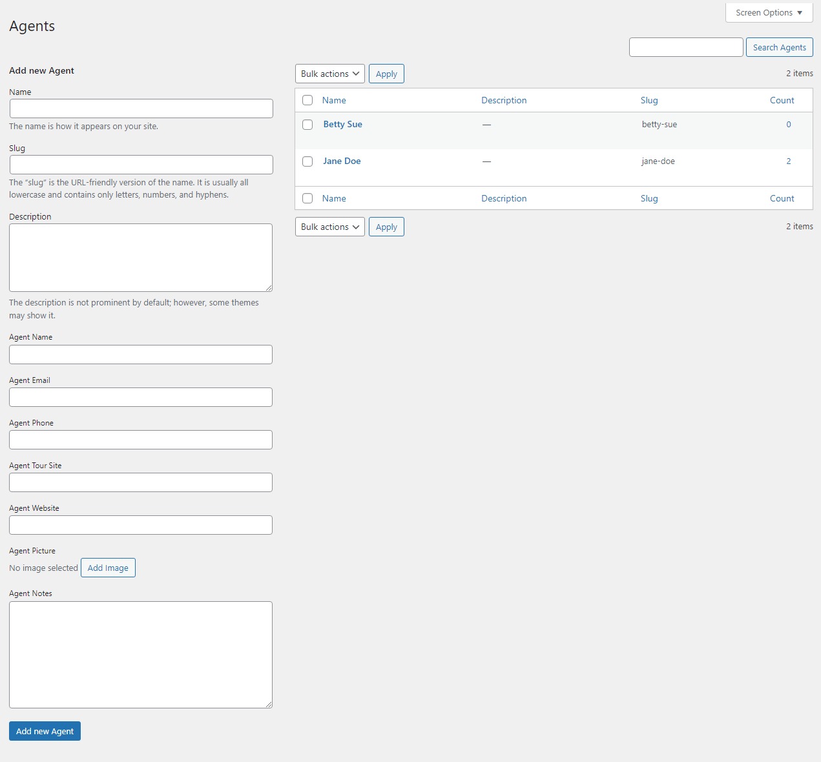
Task: Focus the agent search text box
Action: [x=686, y=47]
